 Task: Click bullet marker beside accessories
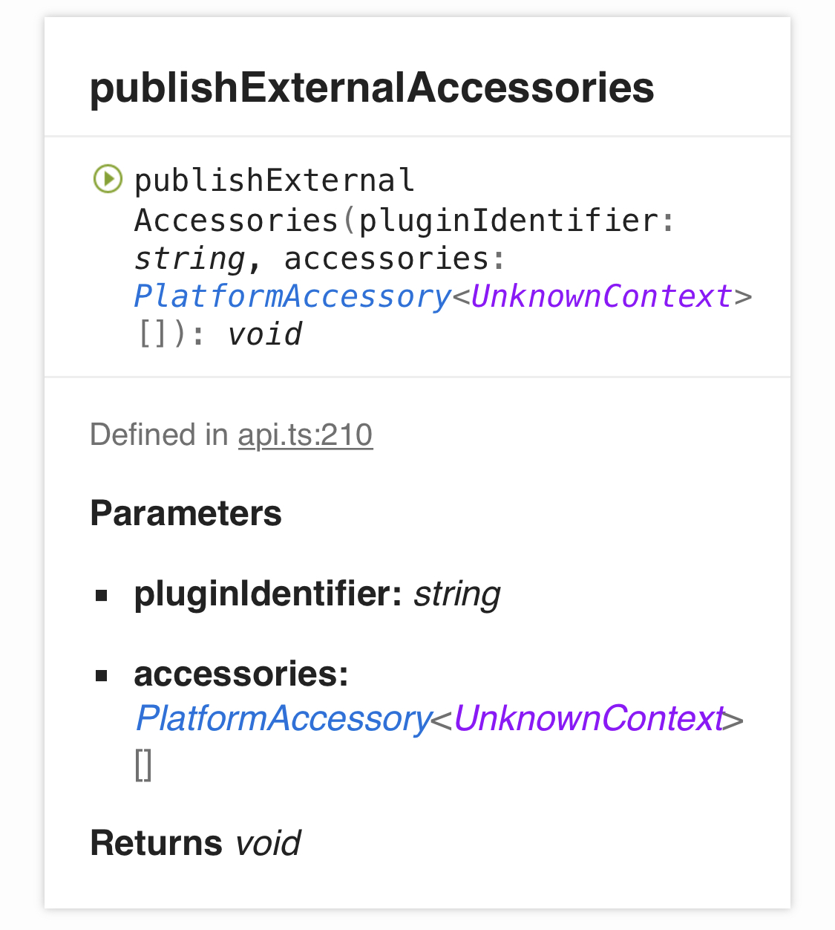tap(102, 675)
